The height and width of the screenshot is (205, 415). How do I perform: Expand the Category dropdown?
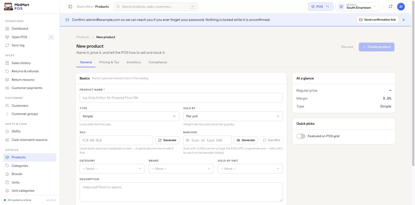click(x=112, y=169)
